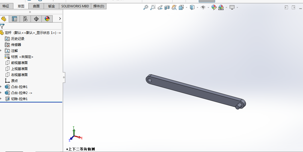Click the Display Style icon
This screenshot has width=303, height=152.
pos(192,7)
